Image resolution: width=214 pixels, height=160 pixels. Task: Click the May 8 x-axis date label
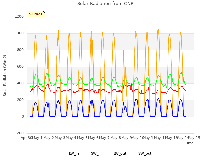pos(116,138)
